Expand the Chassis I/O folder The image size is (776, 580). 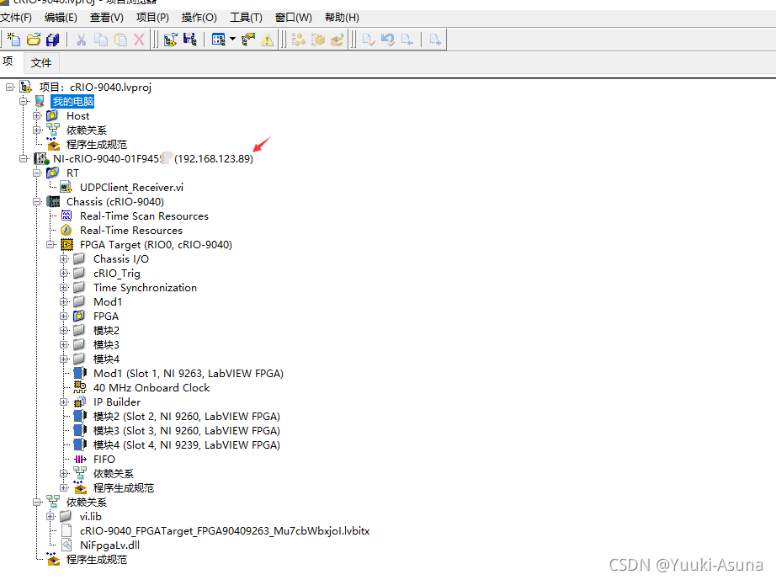coord(64,258)
